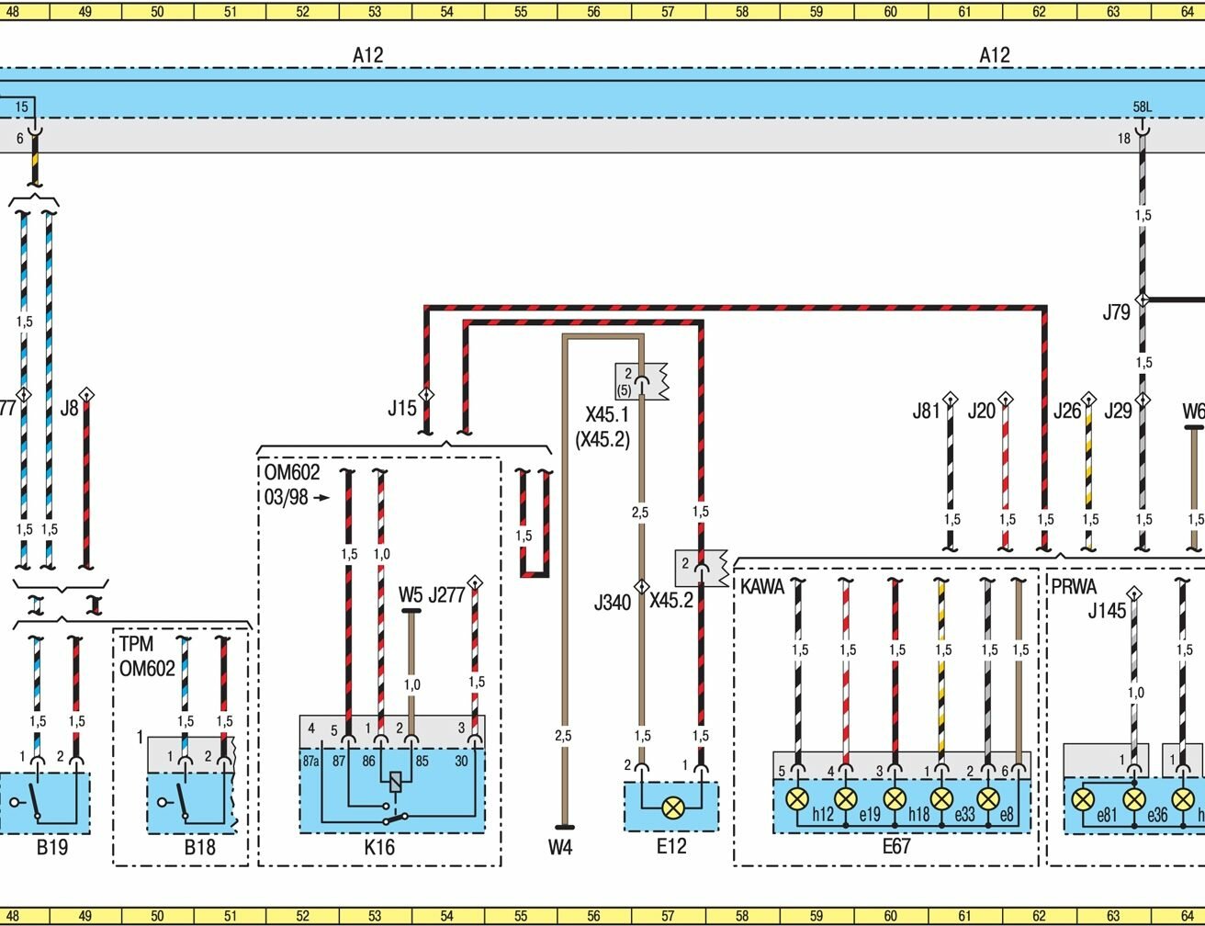
Task: Click the E12 lamp symbol
Action: [673, 807]
